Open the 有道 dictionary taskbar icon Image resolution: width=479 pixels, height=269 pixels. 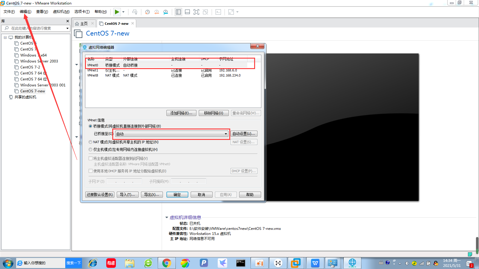coord(111,263)
